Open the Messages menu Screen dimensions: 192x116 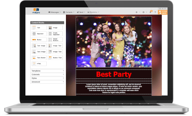(54, 12)
